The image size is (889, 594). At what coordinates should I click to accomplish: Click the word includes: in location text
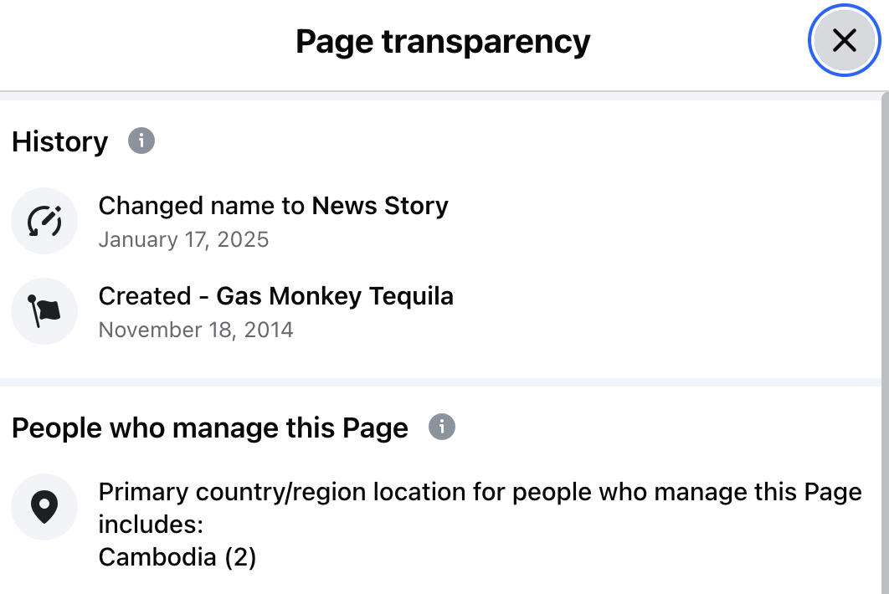tap(152, 525)
